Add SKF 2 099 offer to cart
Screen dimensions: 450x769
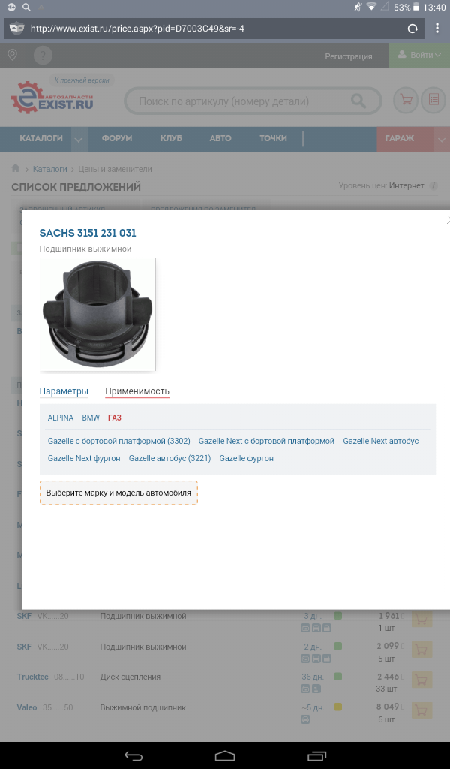(x=421, y=650)
